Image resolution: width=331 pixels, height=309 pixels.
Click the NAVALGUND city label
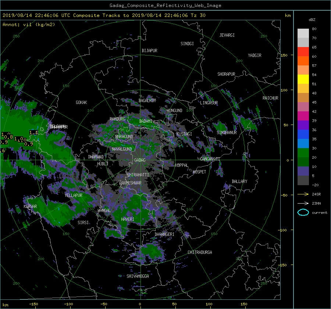tap(122, 149)
